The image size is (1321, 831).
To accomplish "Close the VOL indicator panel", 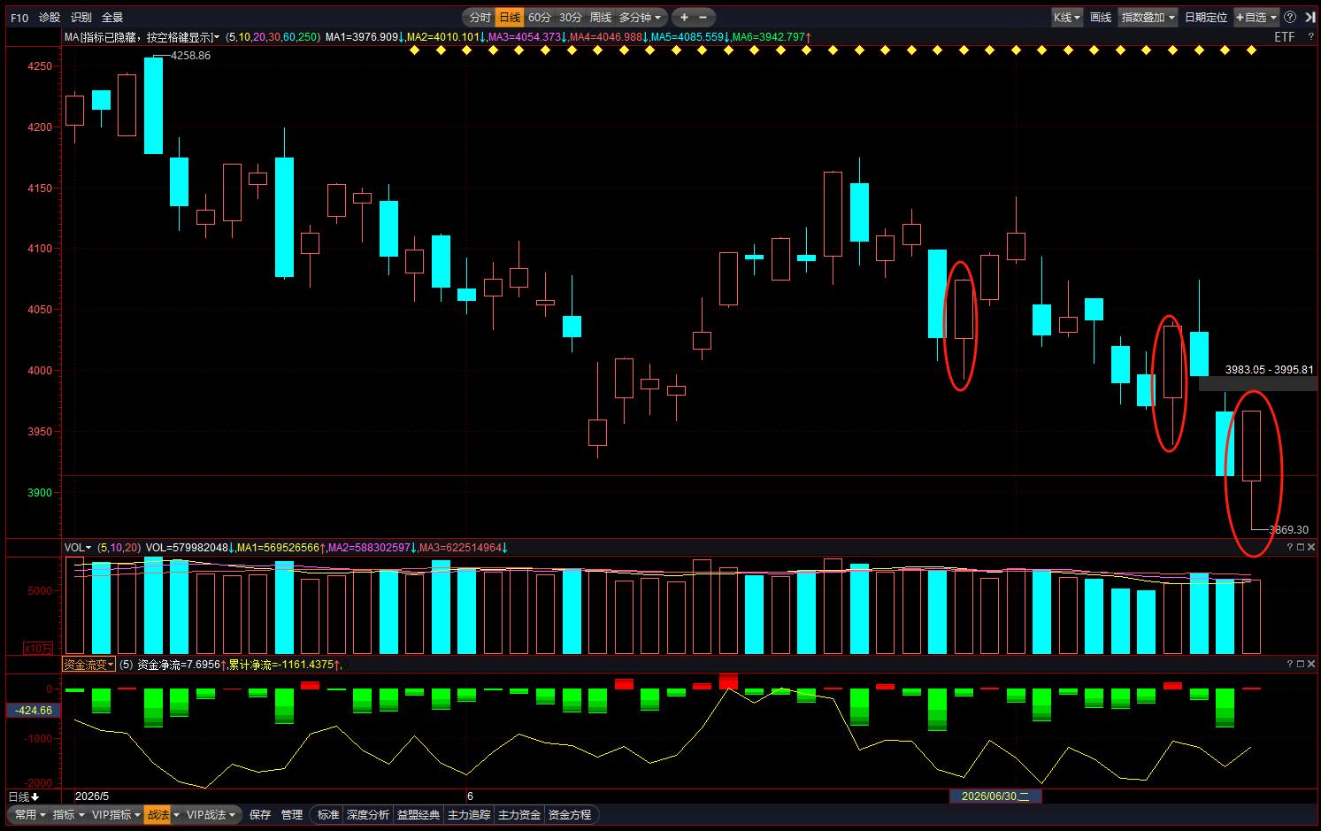I will click(1311, 548).
